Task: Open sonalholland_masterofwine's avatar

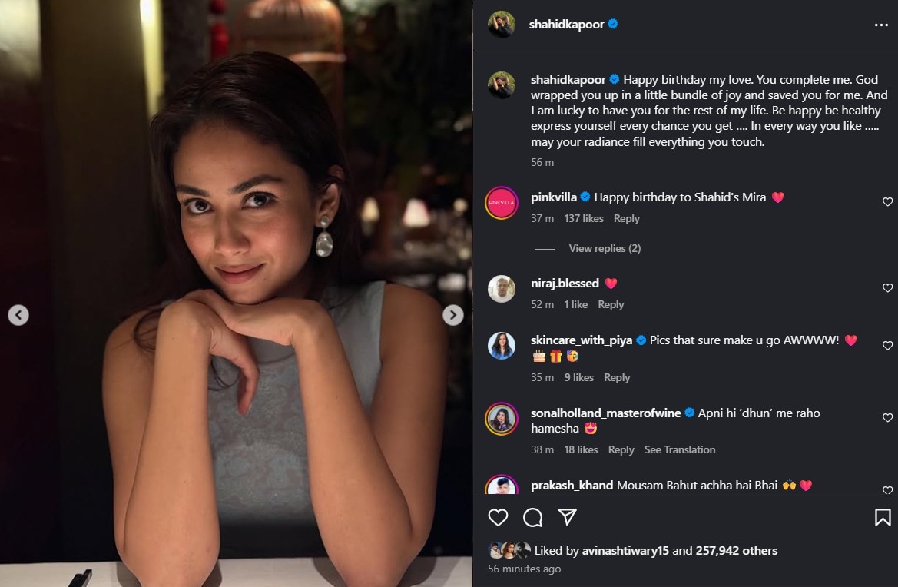Action: [501, 420]
